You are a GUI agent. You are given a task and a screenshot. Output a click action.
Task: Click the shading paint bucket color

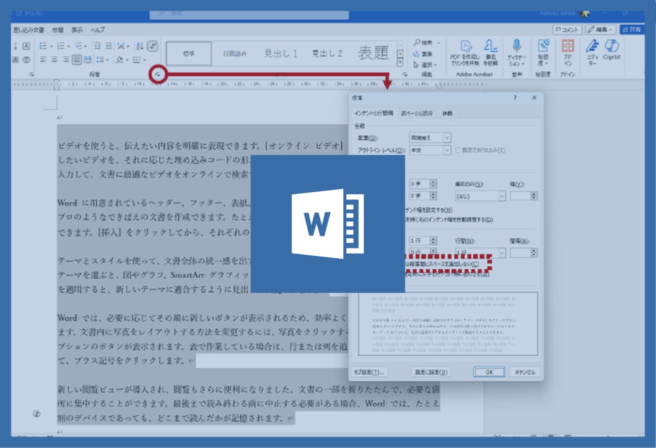119,60
